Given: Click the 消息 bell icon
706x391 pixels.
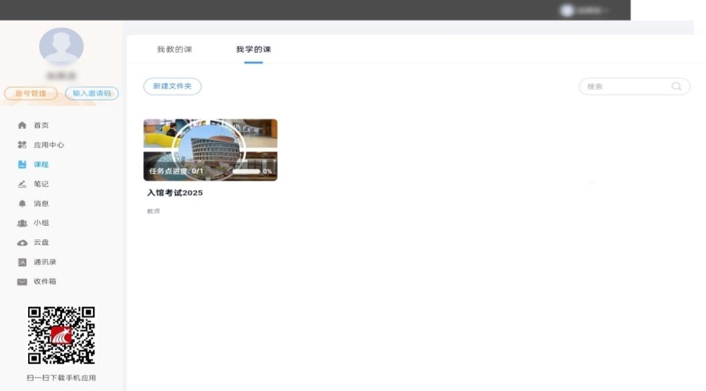Looking at the screenshot, I should pyautogui.click(x=22, y=203).
